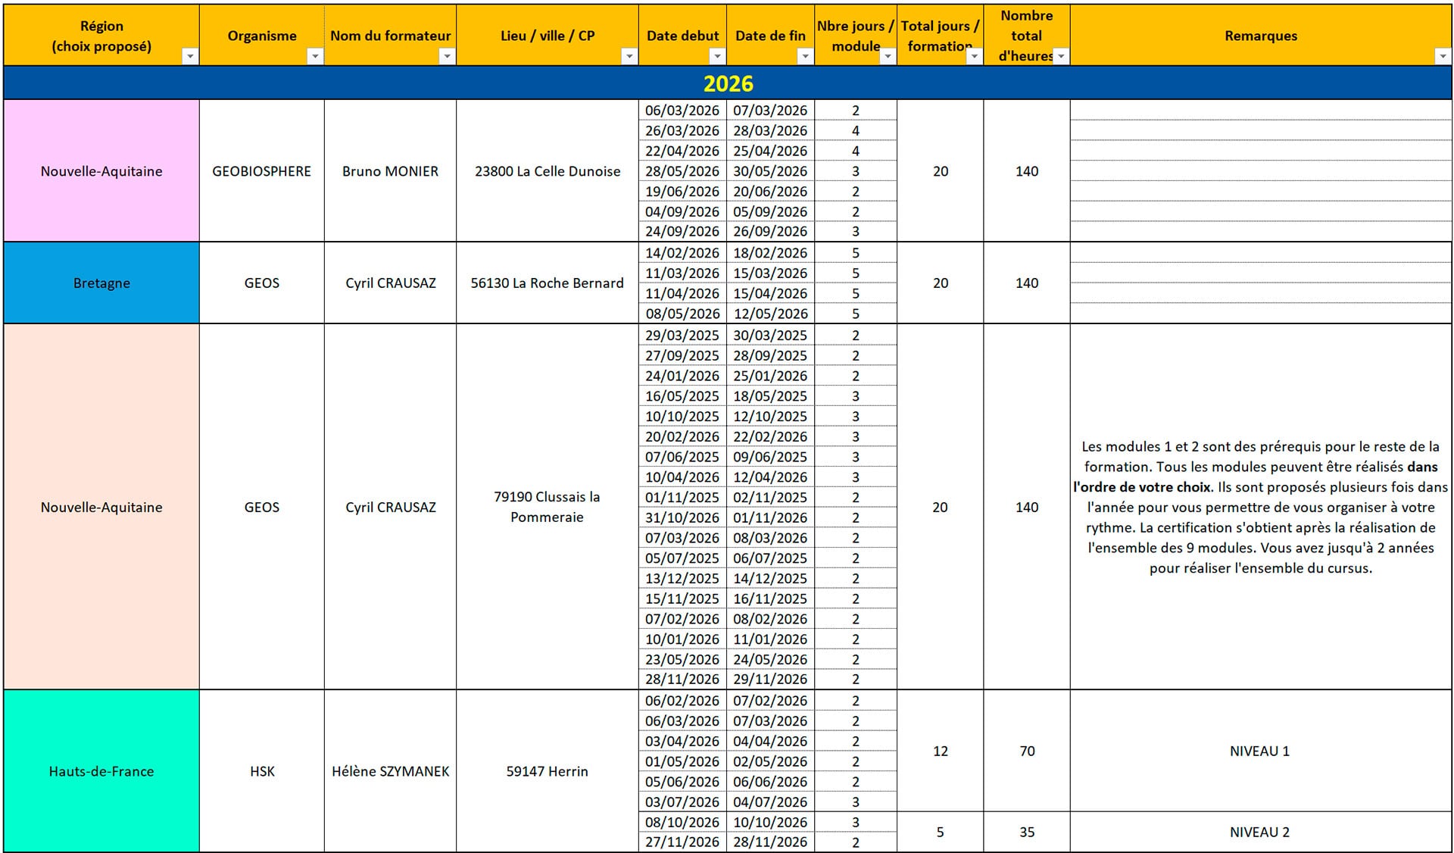Click the pink Nouvelle-Aquitaine region cell

point(101,171)
